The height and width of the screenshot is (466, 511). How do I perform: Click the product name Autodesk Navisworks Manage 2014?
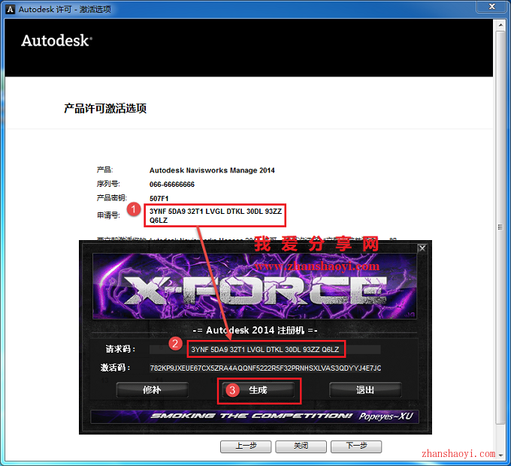(x=212, y=170)
